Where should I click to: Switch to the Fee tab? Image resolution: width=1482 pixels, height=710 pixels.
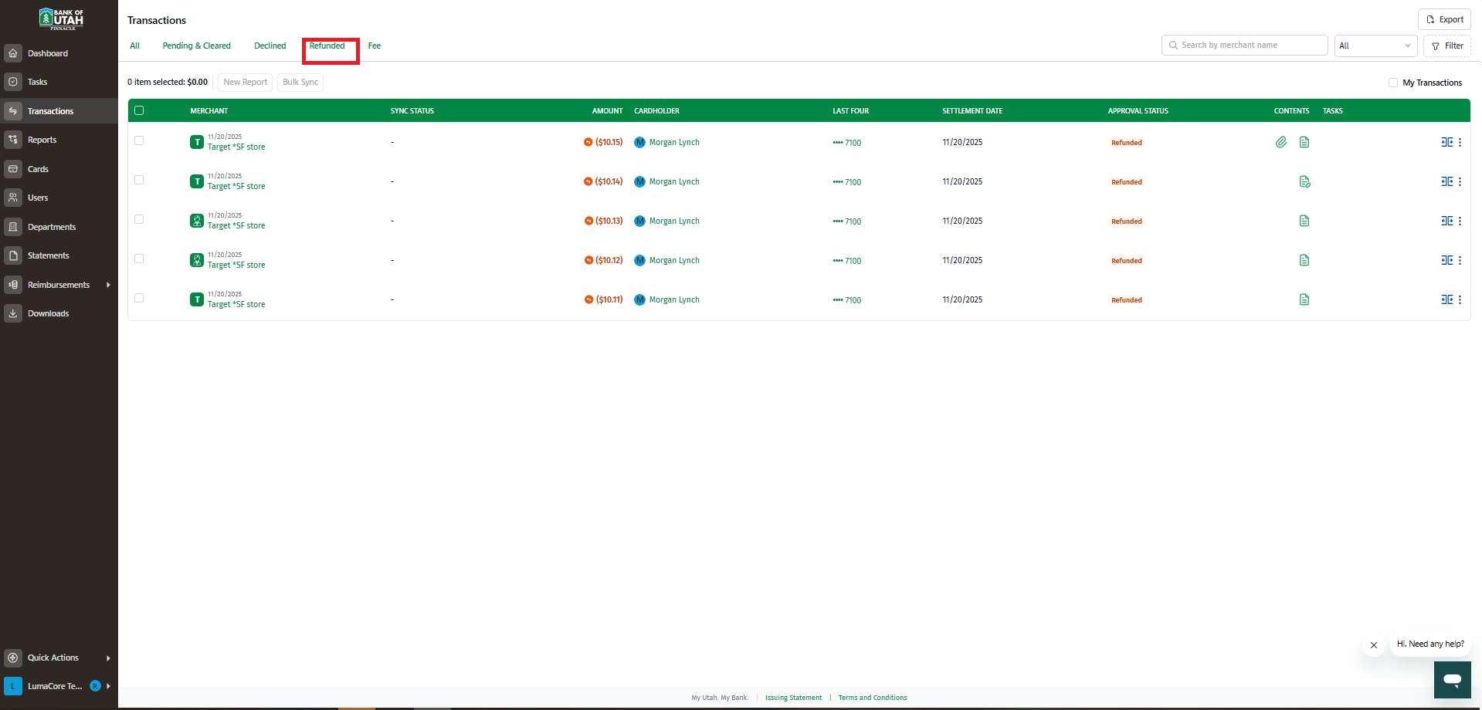(x=375, y=46)
